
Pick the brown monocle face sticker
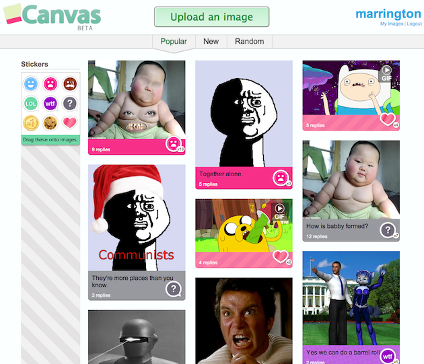click(70, 84)
